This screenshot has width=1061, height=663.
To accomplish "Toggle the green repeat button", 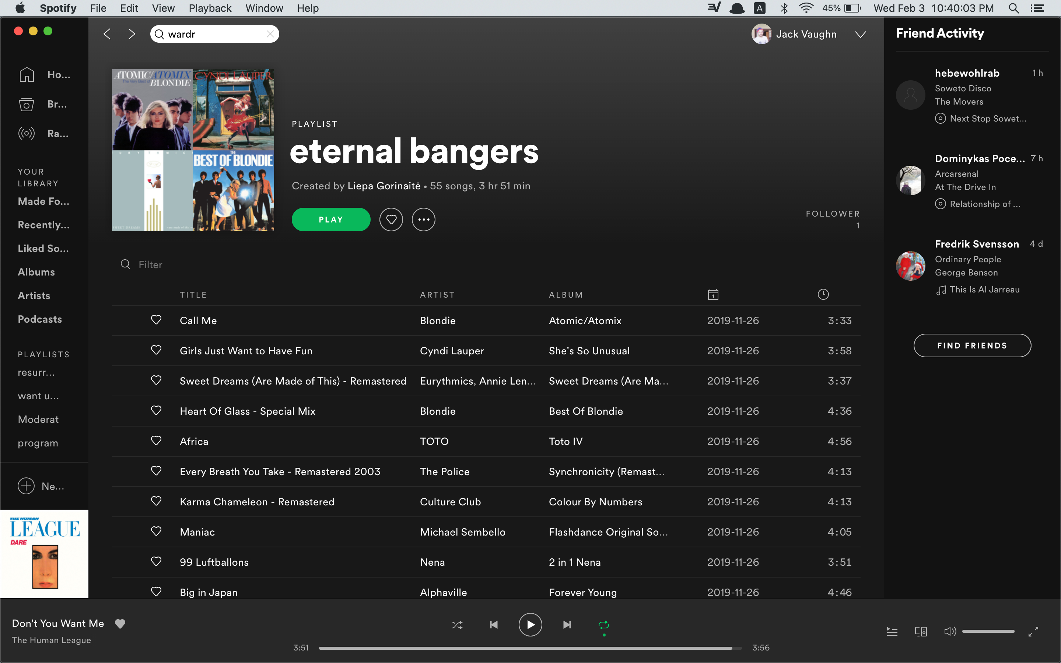I will [x=604, y=625].
